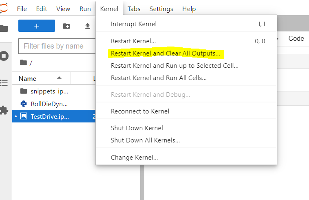Click the upload files arrow icon
Screen dimensions: 309x200
point(87,26)
